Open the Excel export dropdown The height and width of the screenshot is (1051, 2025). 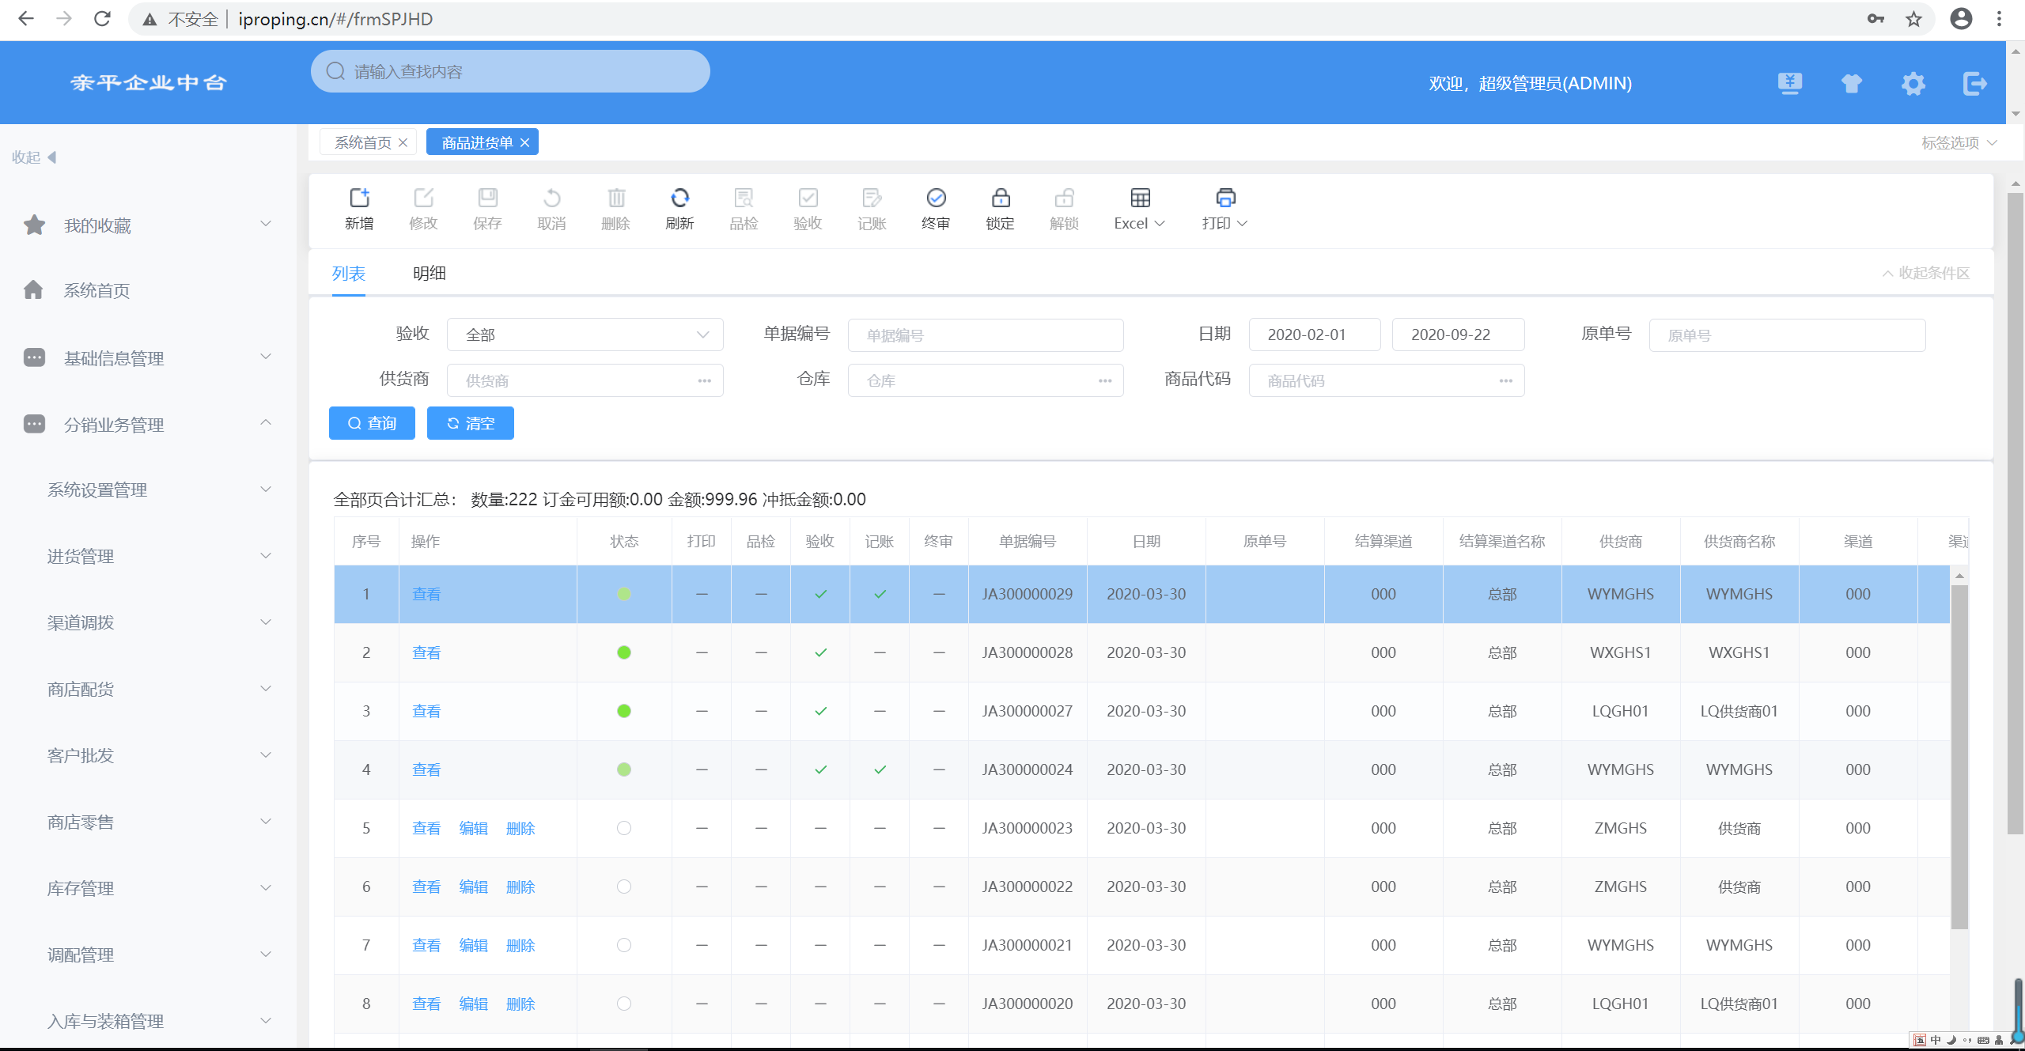point(1140,209)
